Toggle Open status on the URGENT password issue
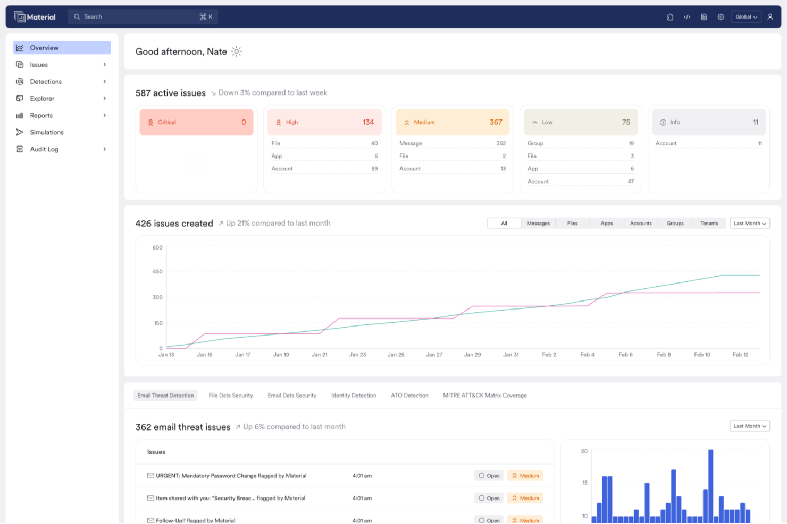Viewport: 787px width, 524px height. point(488,475)
